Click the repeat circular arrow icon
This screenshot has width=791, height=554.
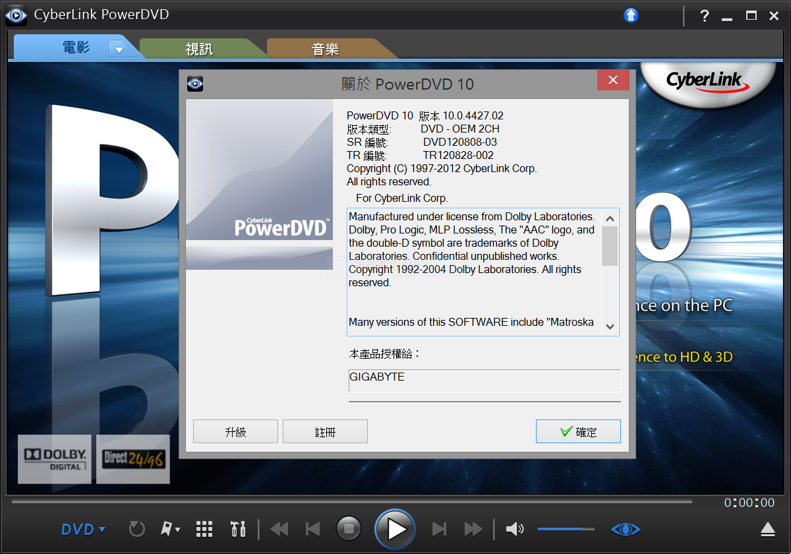point(136,529)
